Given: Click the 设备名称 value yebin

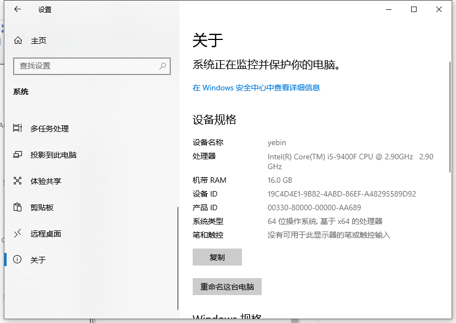Looking at the screenshot, I should (x=276, y=142).
